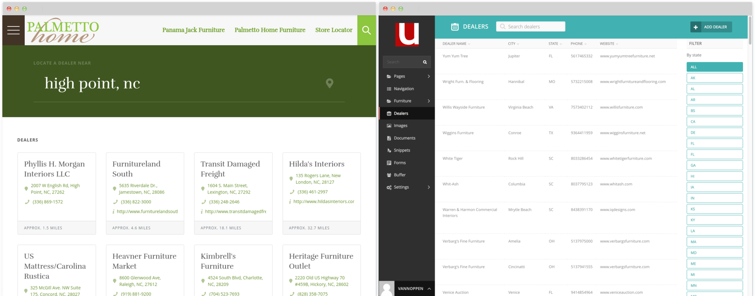The width and height of the screenshot is (755, 296).
Task: Filter dealers by state DE
Action: [x=714, y=133]
